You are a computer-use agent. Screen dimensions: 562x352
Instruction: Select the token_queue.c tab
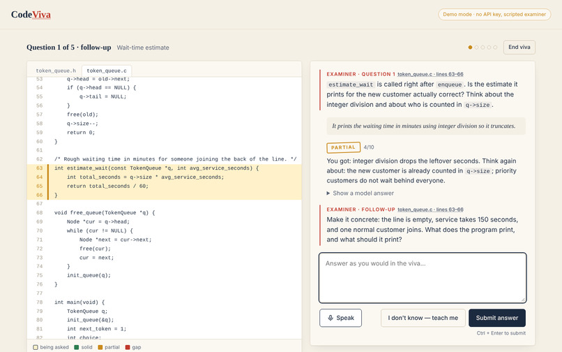pyautogui.click(x=107, y=71)
